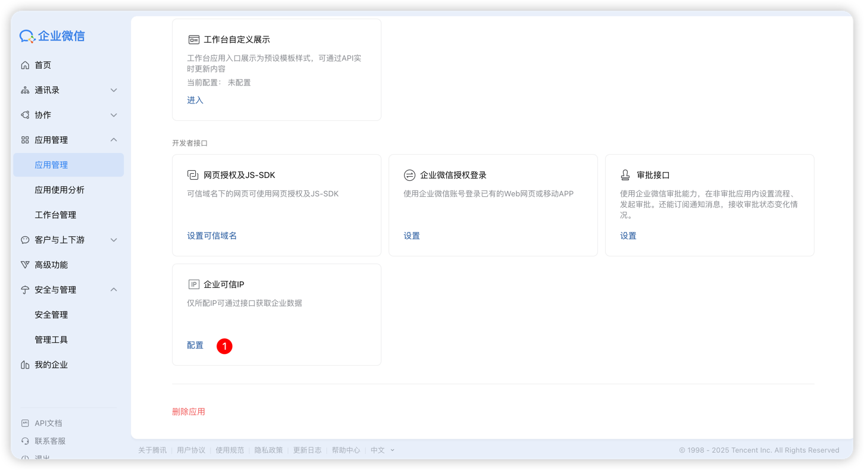Collapse the 应用管理 section chevron

pyautogui.click(x=113, y=140)
